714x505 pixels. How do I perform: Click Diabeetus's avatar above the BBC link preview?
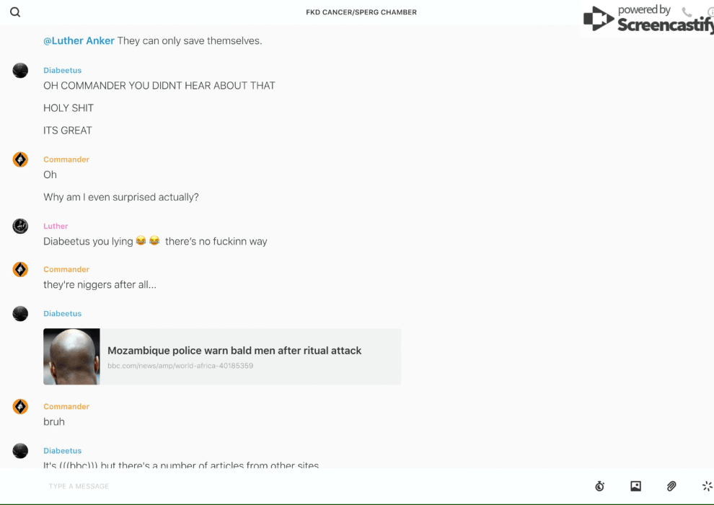coord(20,314)
